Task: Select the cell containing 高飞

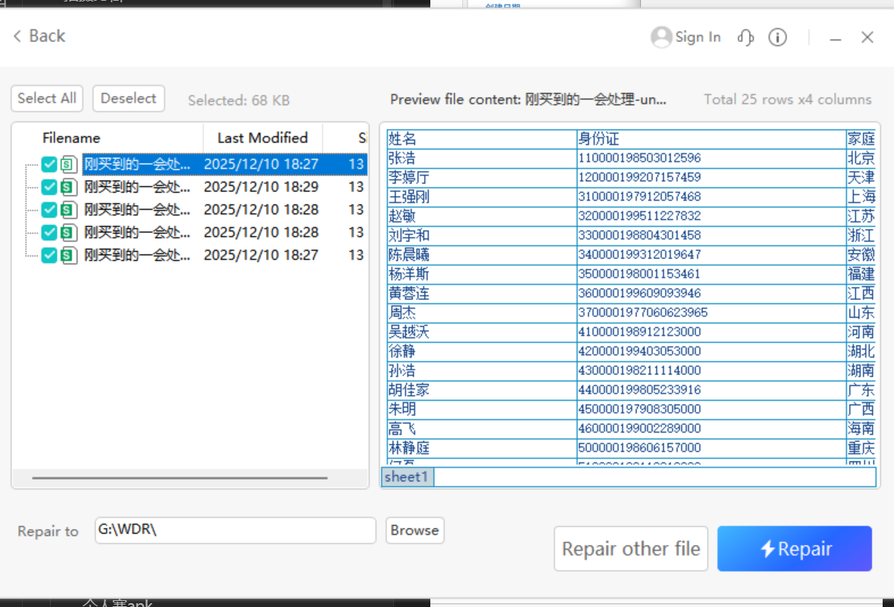Action: (482, 429)
